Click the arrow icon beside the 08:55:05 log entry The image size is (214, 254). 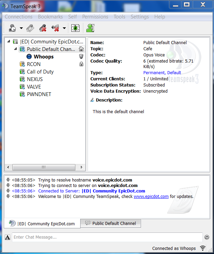click(8, 180)
